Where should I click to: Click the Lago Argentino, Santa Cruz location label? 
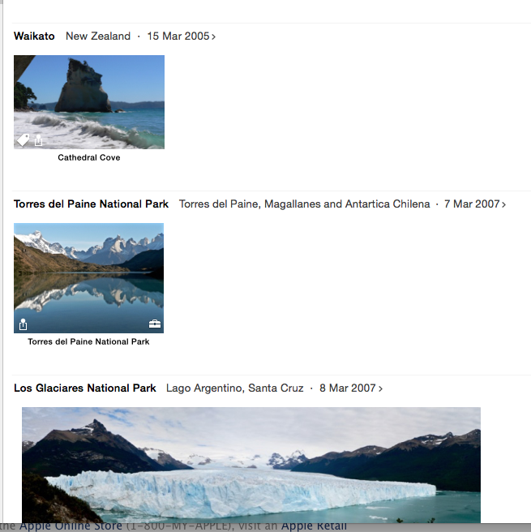(x=234, y=388)
